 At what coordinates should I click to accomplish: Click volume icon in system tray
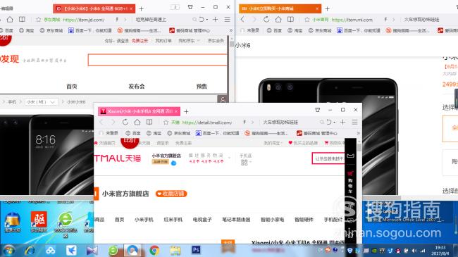point(414,251)
